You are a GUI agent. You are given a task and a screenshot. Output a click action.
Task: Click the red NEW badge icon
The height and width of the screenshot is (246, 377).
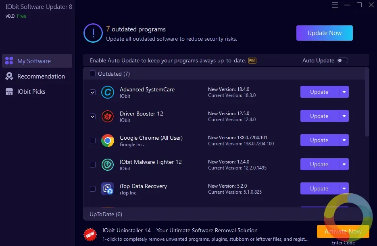pyautogui.click(x=90, y=234)
